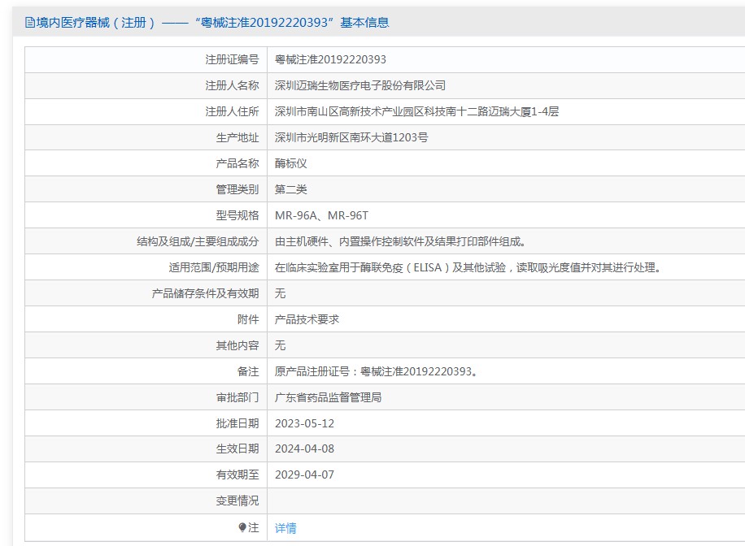Select expiry date 2029-04-07

click(x=304, y=474)
